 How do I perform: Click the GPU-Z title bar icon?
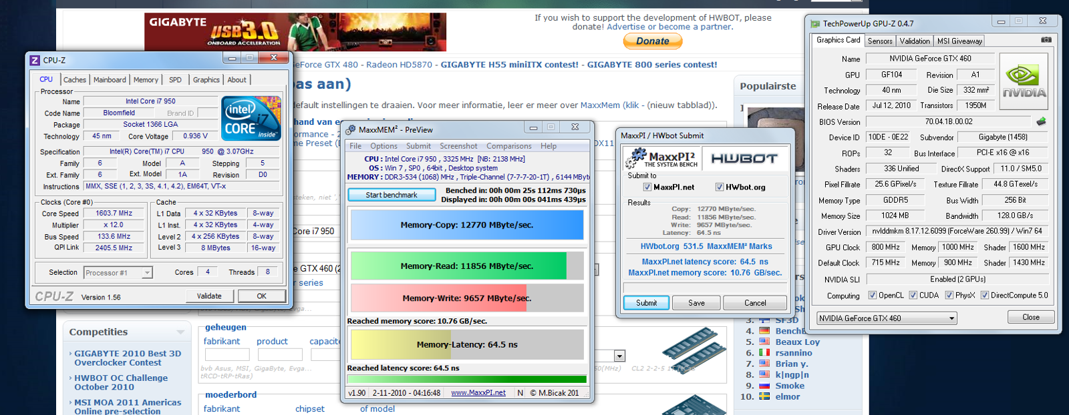[815, 23]
